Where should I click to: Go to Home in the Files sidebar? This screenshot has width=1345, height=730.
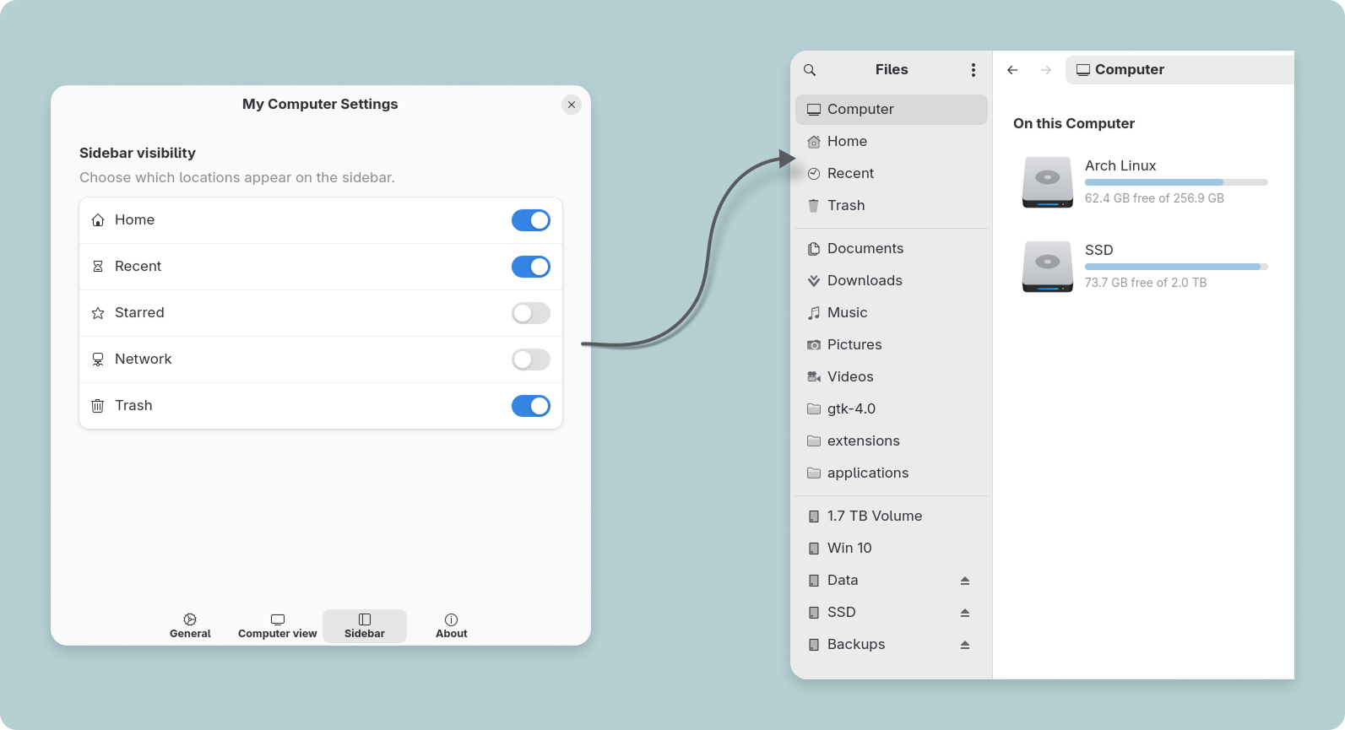(892, 142)
